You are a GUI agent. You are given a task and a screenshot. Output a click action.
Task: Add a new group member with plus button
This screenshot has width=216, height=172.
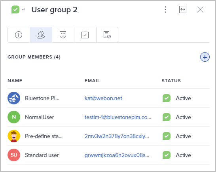pyautogui.click(x=205, y=57)
